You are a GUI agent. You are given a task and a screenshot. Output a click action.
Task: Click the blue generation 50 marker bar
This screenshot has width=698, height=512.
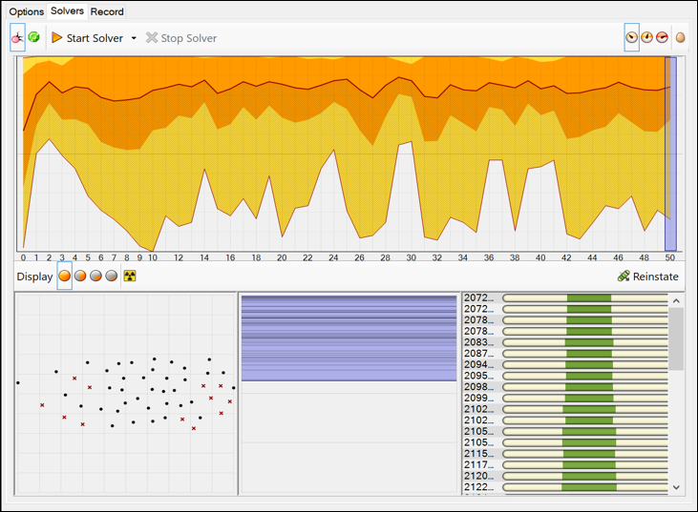click(x=670, y=153)
